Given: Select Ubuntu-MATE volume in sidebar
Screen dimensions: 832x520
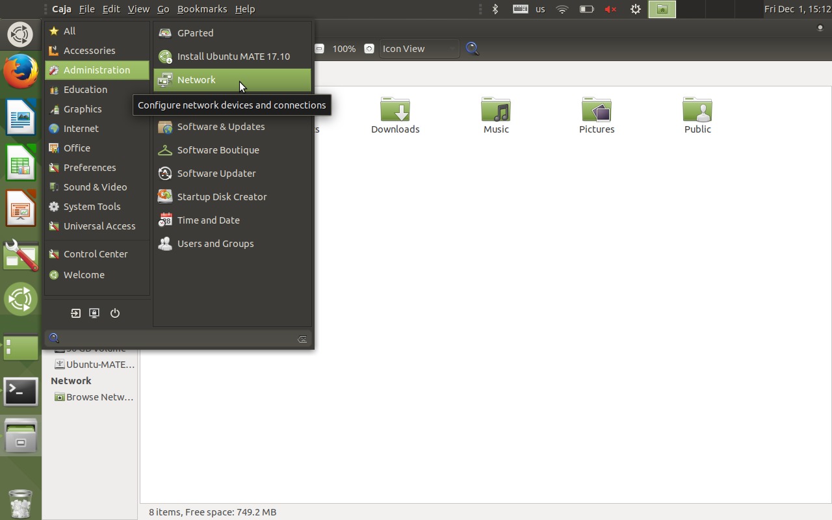Looking at the screenshot, I should [95, 365].
